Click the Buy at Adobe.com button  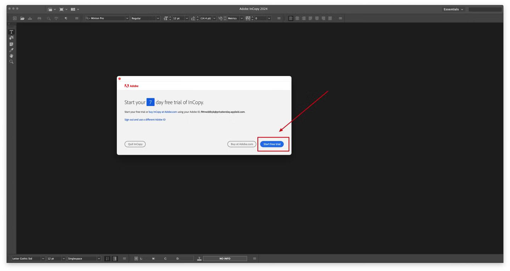[242, 144]
